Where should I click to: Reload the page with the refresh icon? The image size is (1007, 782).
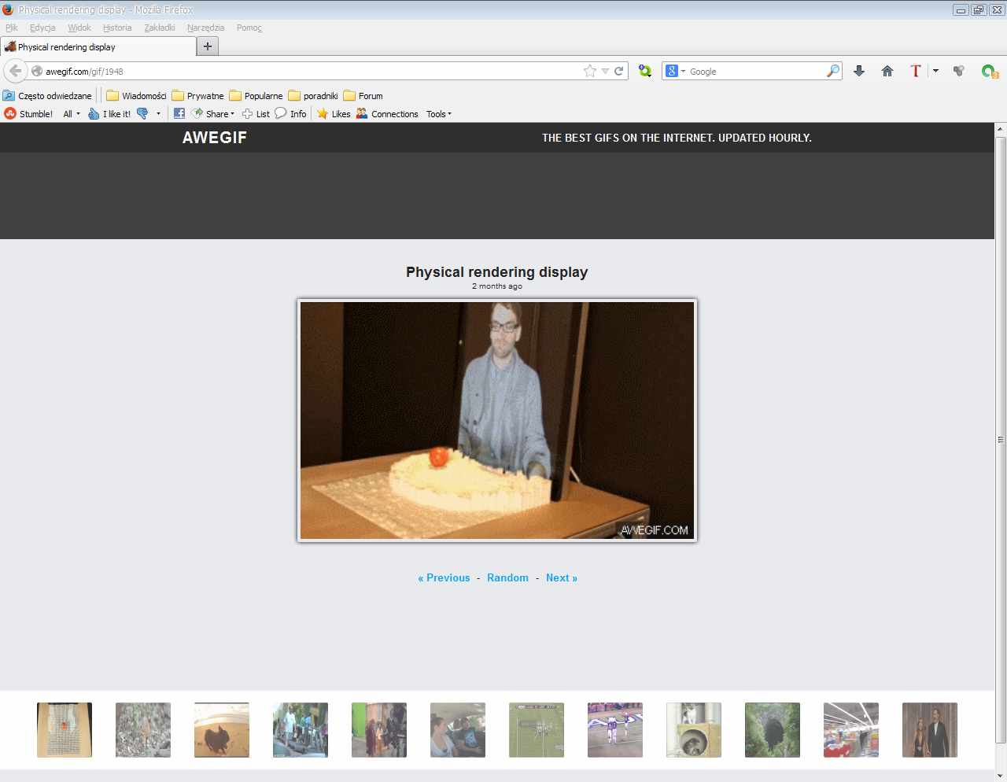coord(619,71)
